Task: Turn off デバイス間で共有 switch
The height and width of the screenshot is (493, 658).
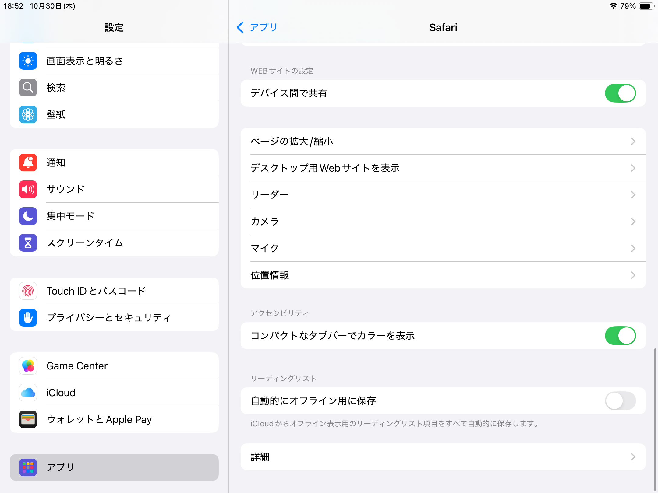Action: [x=620, y=93]
